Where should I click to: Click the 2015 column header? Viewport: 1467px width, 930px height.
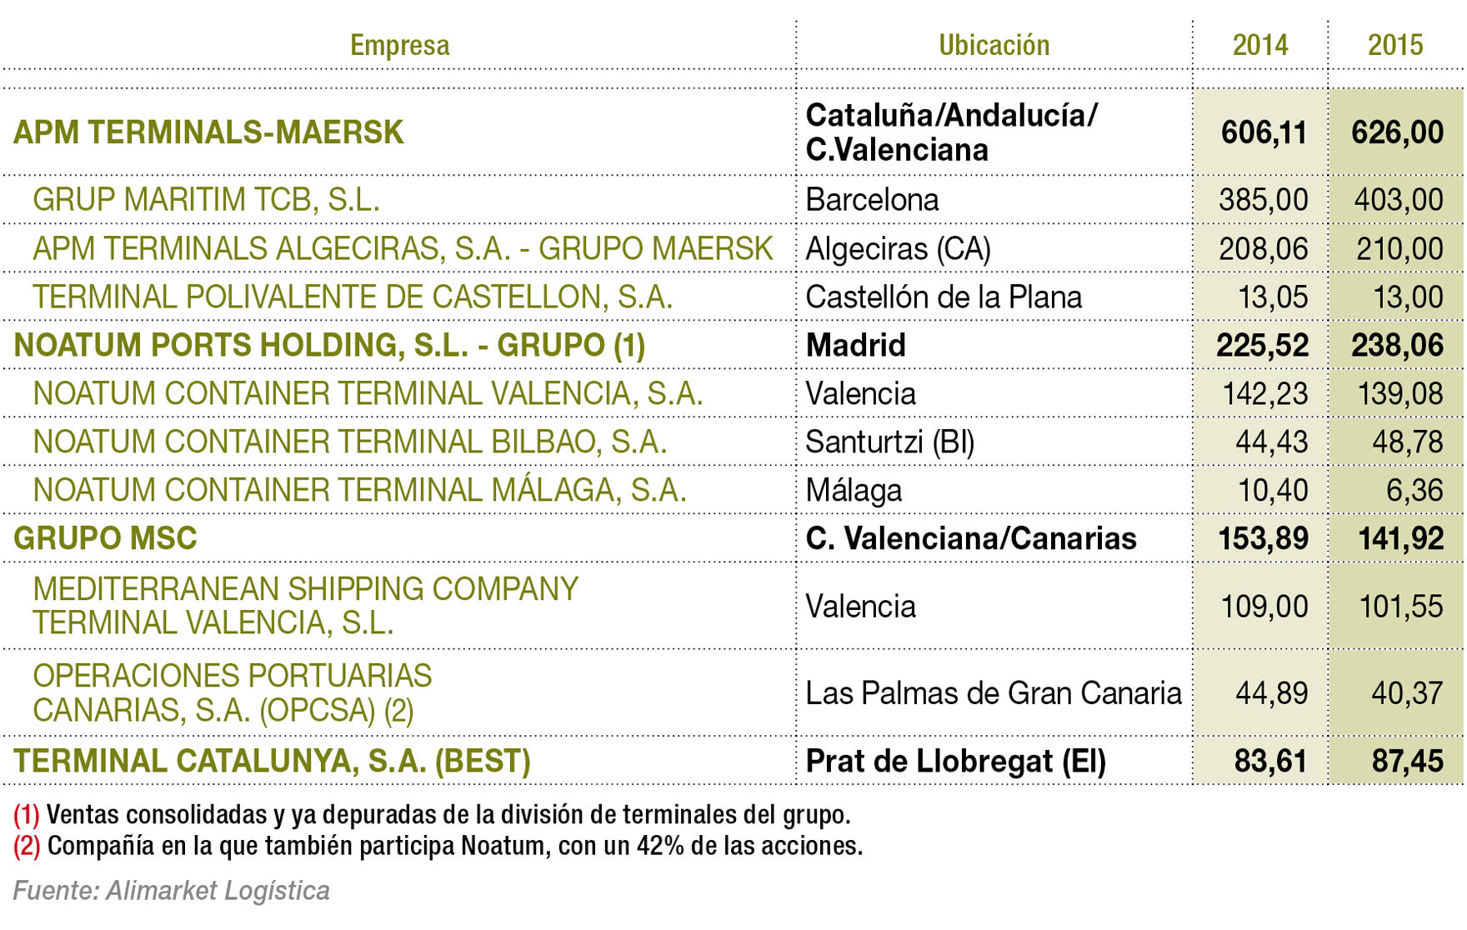pyautogui.click(x=1394, y=45)
